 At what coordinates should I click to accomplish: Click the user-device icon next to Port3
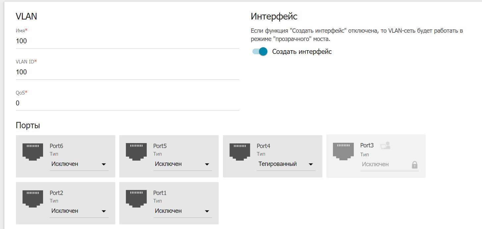tap(385, 145)
